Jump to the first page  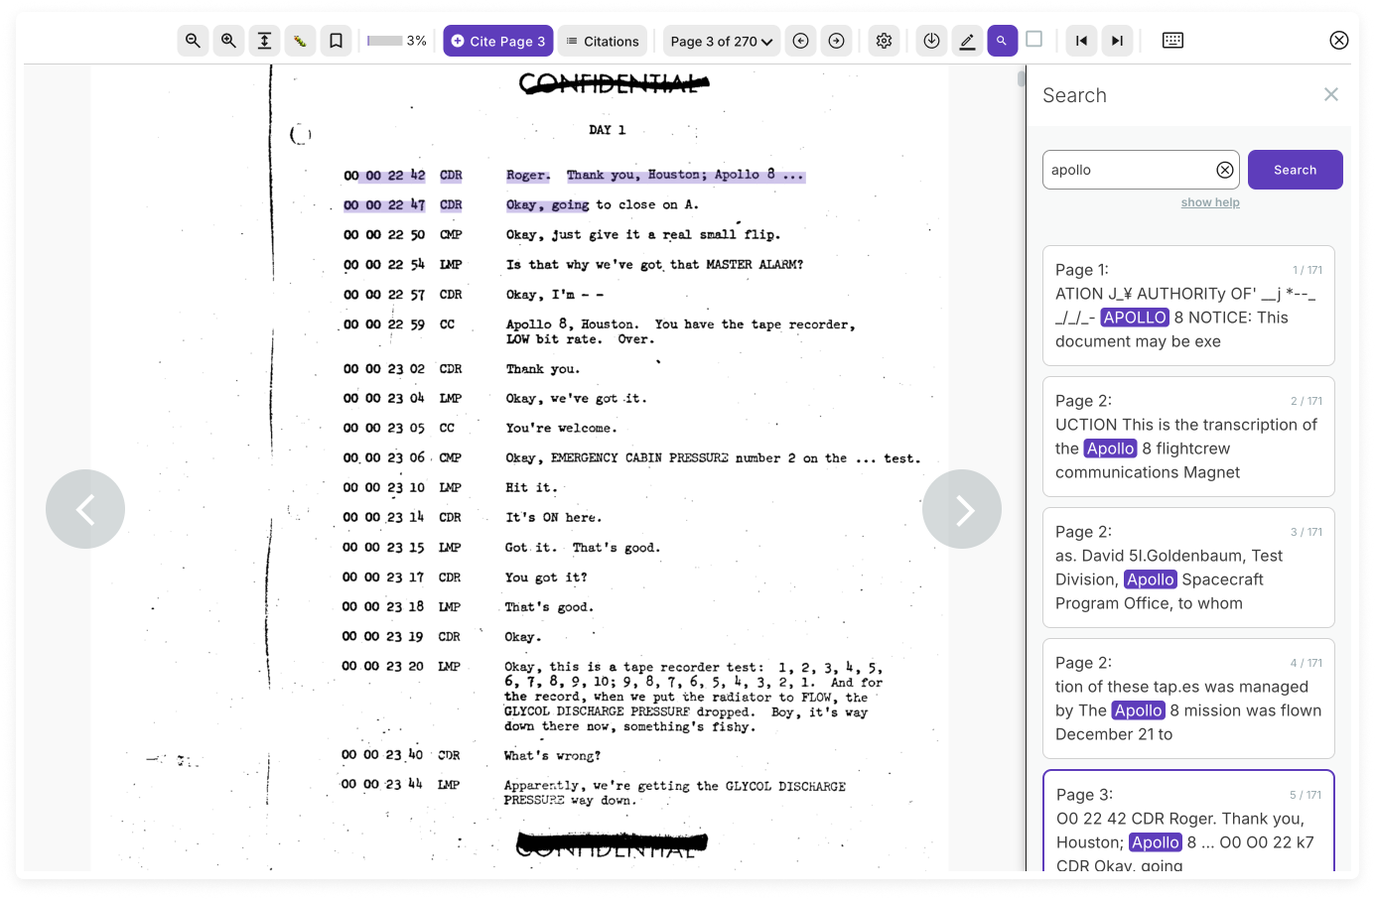click(1081, 41)
